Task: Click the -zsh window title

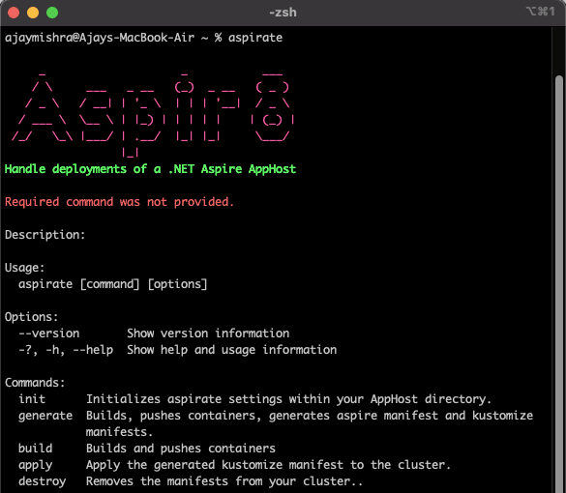Action: pos(283,13)
